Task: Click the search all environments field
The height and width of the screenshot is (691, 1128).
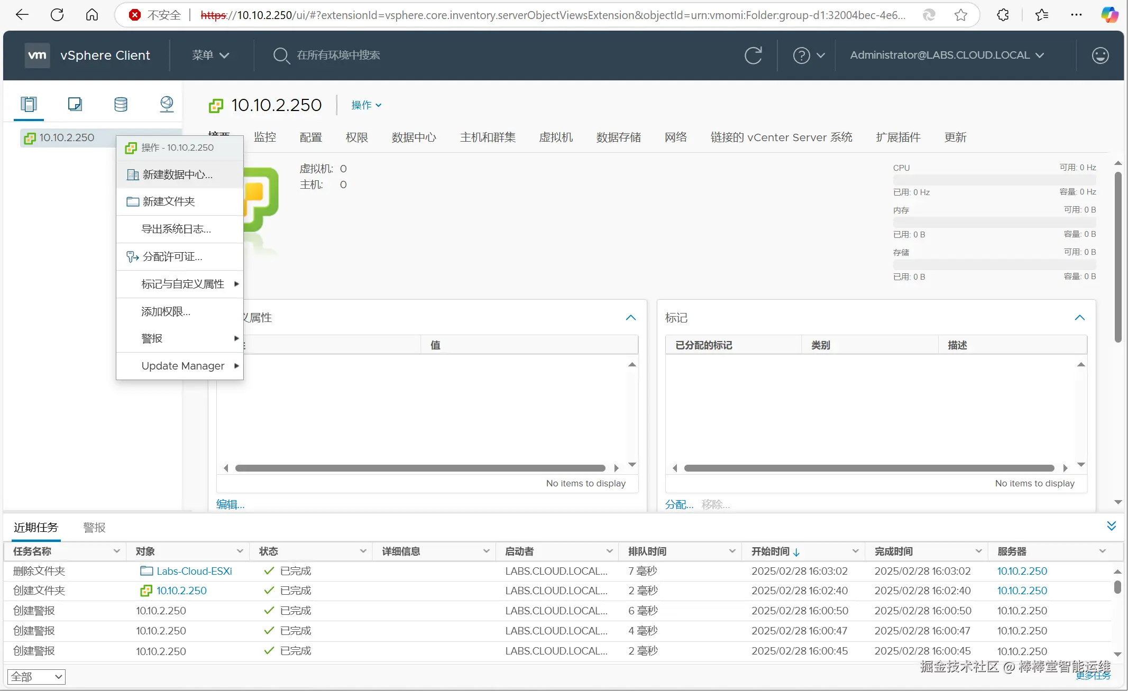Action: point(338,56)
